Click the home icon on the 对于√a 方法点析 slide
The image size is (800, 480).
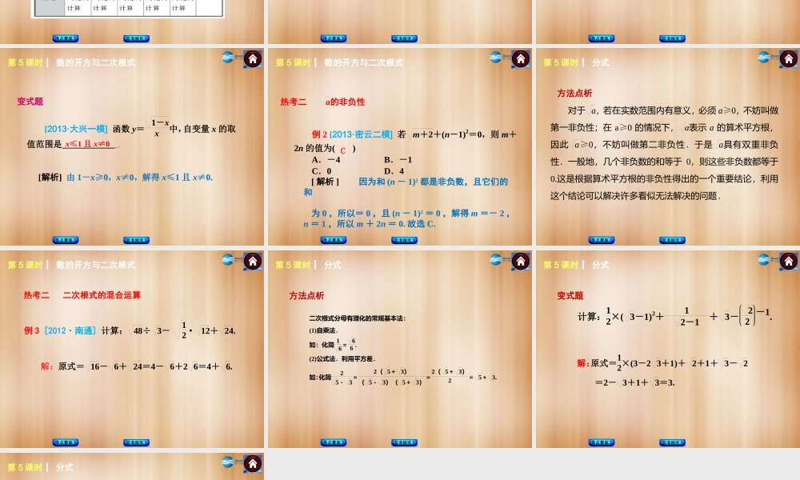[788, 59]
